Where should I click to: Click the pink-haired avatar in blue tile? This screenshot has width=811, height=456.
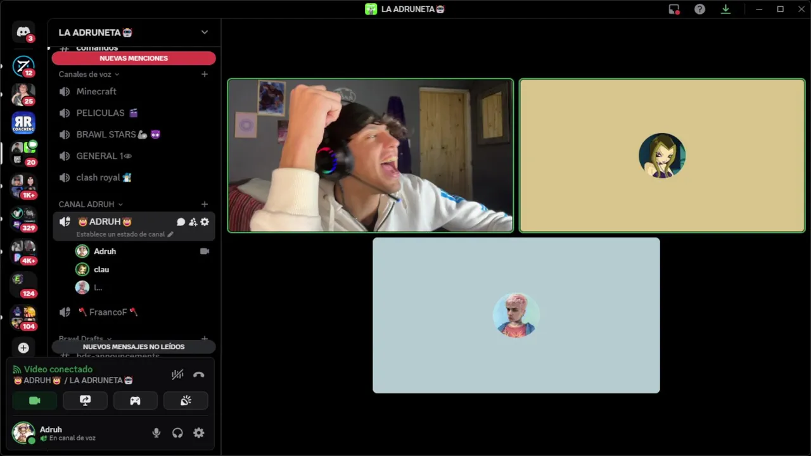click(516, 315)
